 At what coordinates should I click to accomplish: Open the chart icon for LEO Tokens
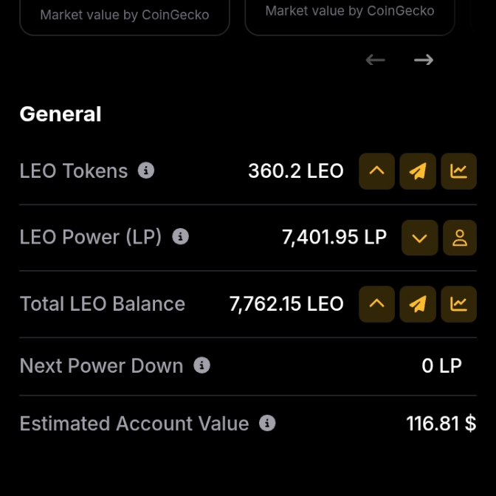point(458,171)
